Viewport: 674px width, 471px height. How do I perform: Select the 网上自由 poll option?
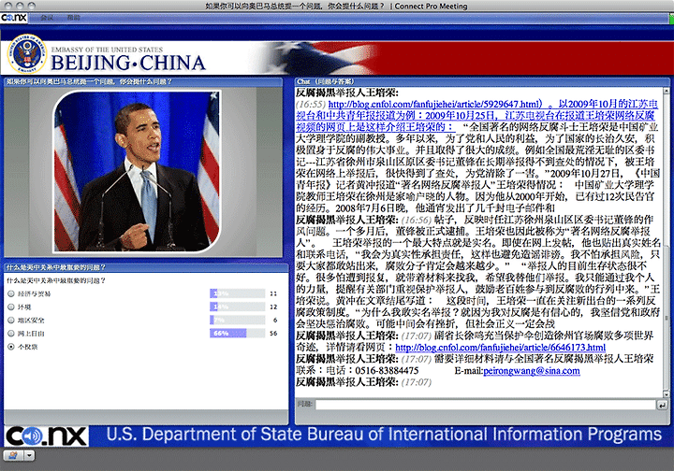[11, 334]
